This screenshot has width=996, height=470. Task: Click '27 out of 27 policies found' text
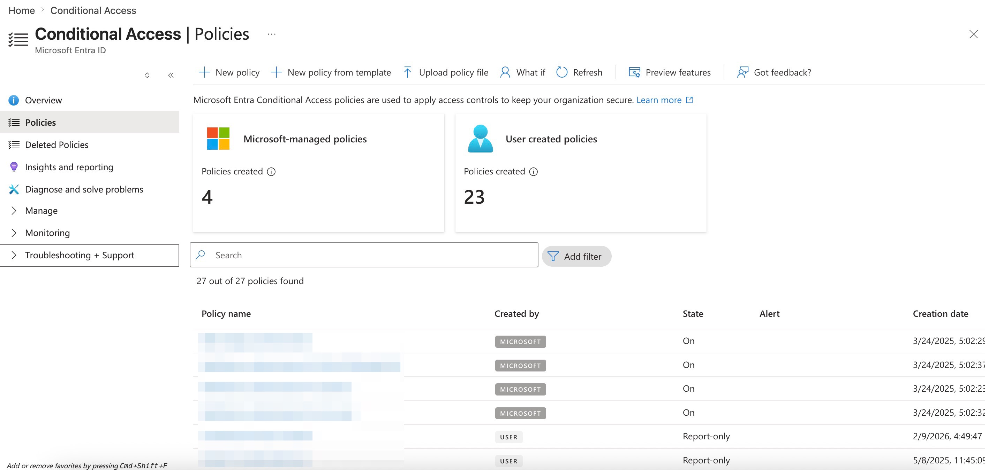tap(250, 281)
